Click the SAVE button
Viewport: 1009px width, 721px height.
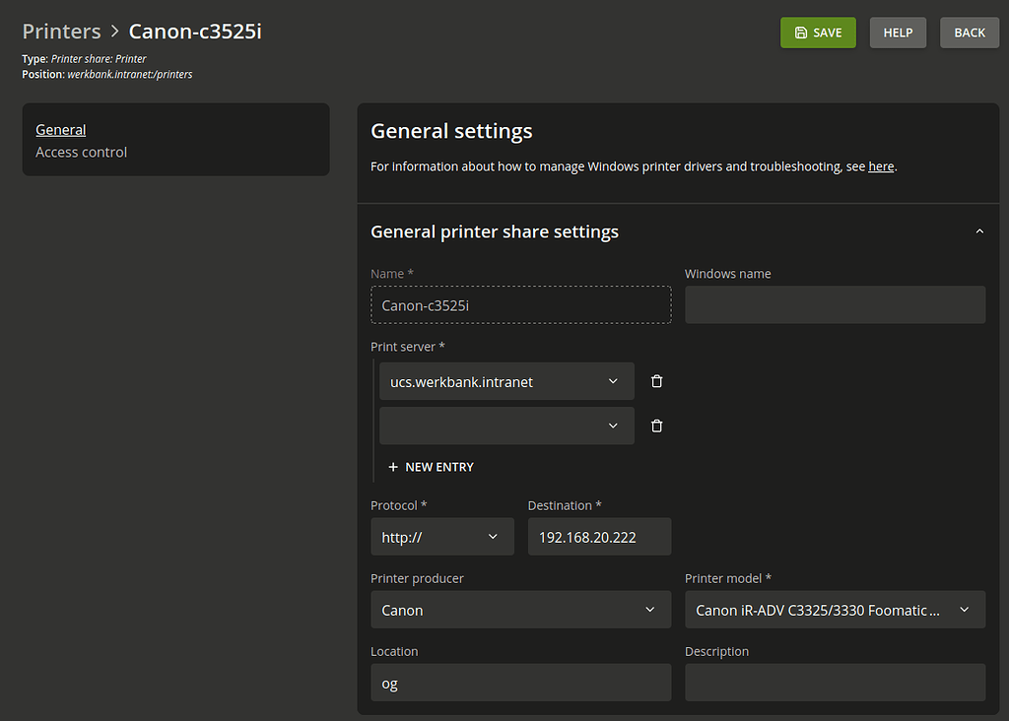(818, 32)
